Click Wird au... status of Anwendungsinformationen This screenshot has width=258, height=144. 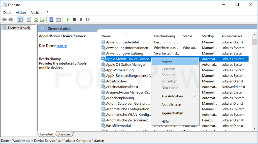pyautogui.click(x=190, y=48)
